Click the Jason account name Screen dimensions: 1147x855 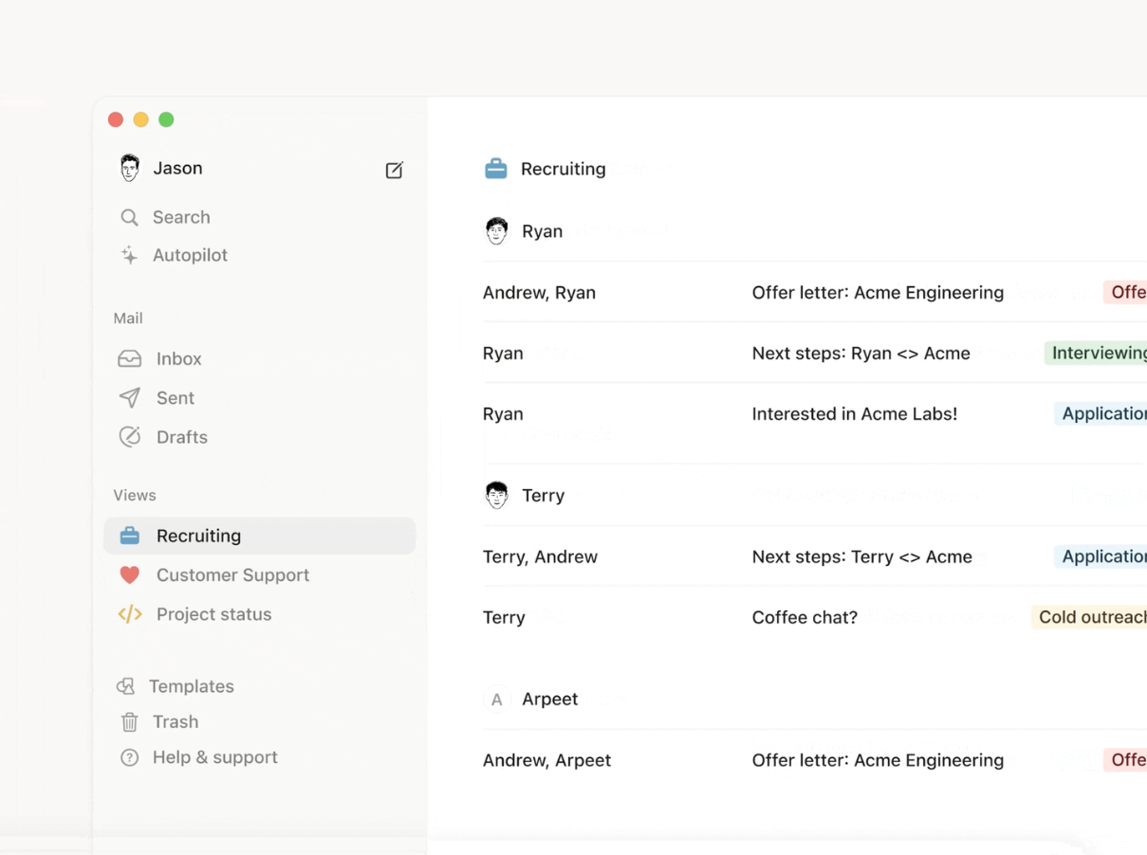[177, 168]
